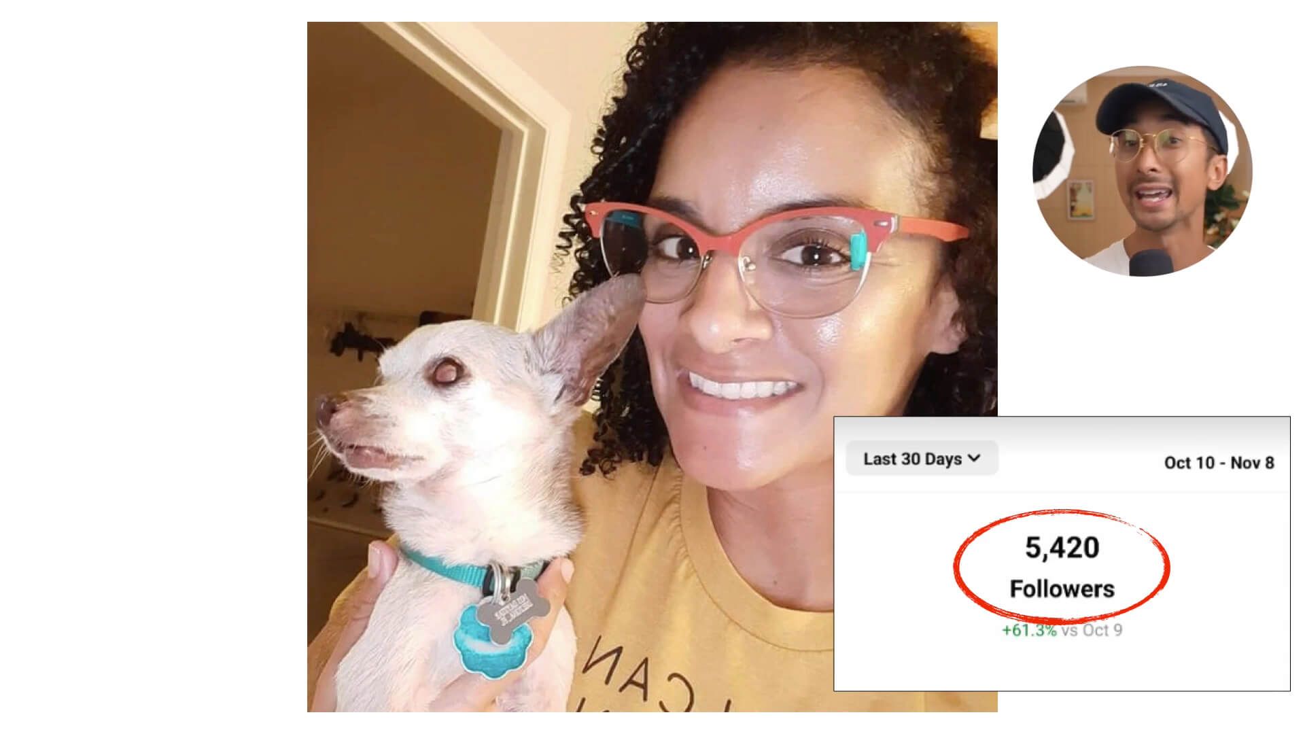This screenshot has height=734, width=1305.
Task: Click the green +61.3% growth figure
Action: point(1029,630)
